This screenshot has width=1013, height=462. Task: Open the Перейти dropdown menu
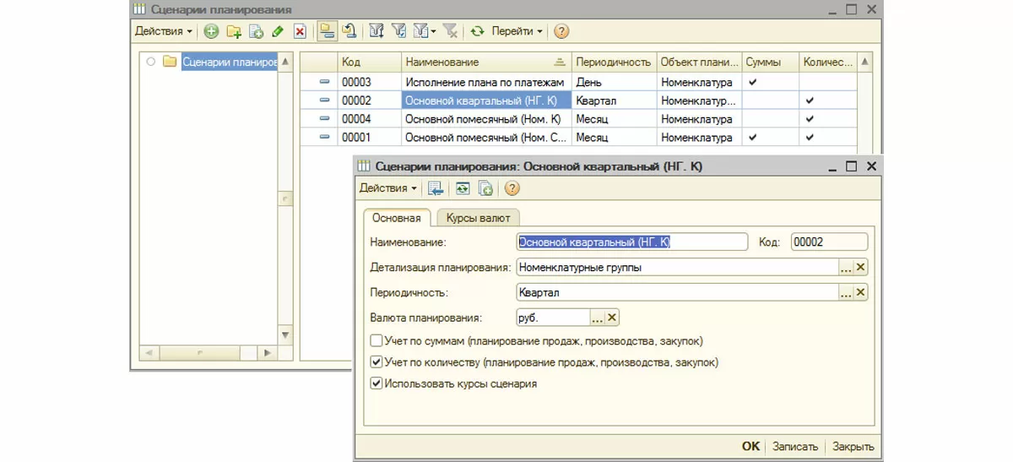point(517,31)
